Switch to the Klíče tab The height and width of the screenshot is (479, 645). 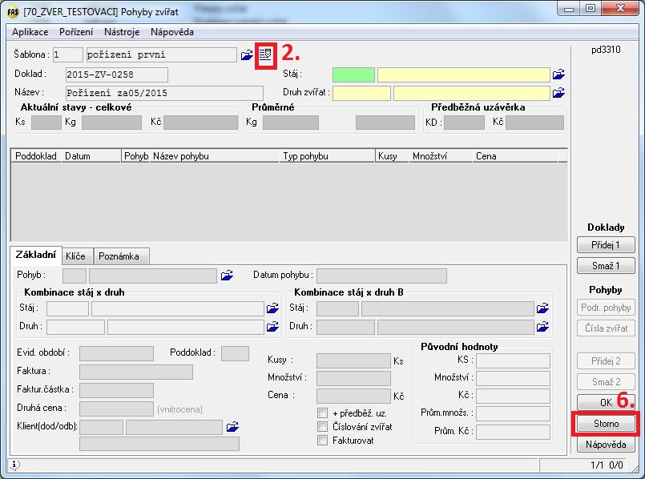76,256
